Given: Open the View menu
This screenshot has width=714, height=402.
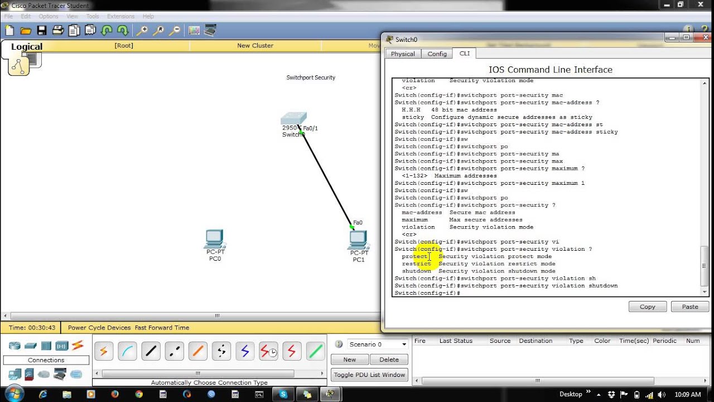Looking at the screenshot, I should pyautogui.click(x=73, y=16).
